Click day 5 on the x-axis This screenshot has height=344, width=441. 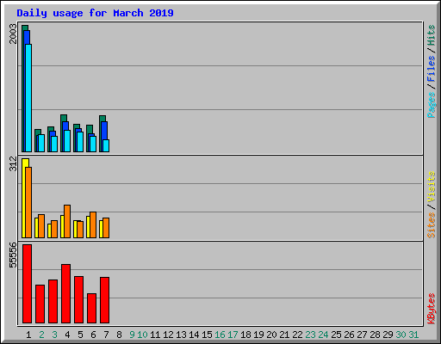coord(80,335)
